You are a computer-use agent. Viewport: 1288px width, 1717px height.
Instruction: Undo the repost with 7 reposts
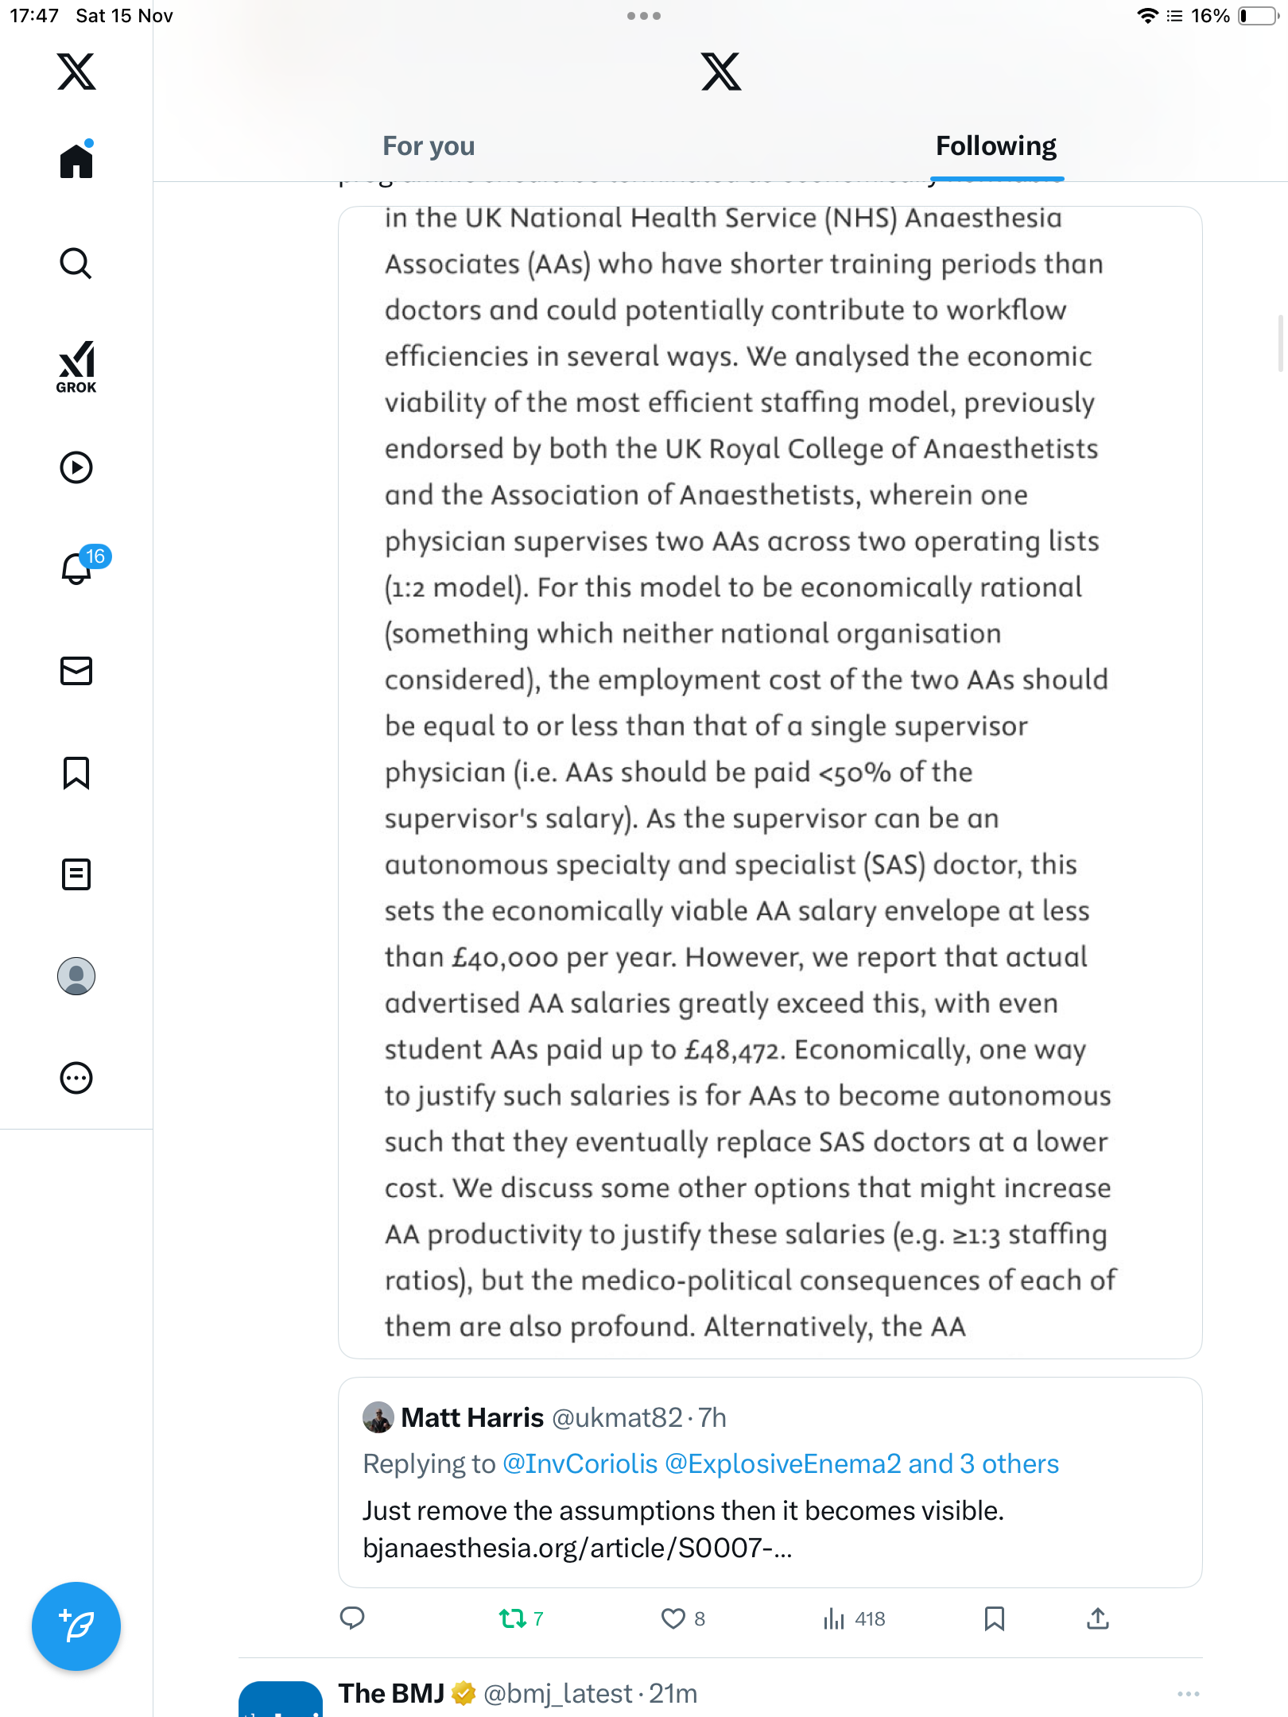point(513,1618)
